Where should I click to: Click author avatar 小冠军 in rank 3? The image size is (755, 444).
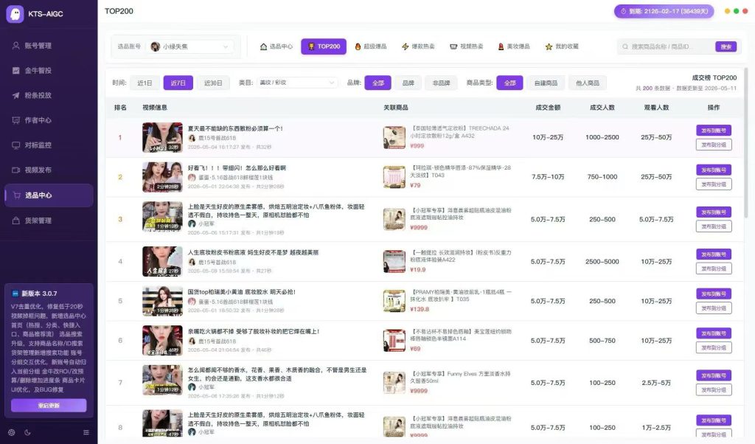pos(192,224)
